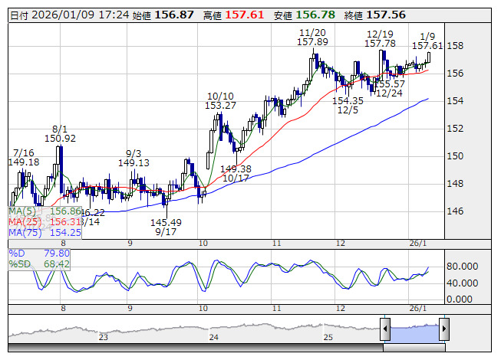Click the blue selected range in navigator
This screenshot has height=360, width=501.
coord(414,330)
